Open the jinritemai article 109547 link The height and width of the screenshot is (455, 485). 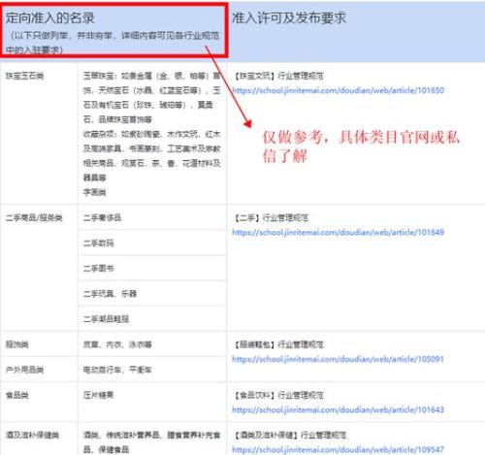[338, 449]
